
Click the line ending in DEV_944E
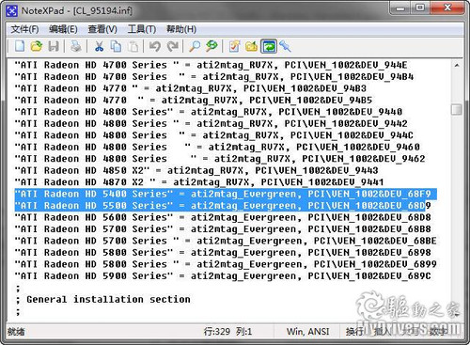pos(211,65)
